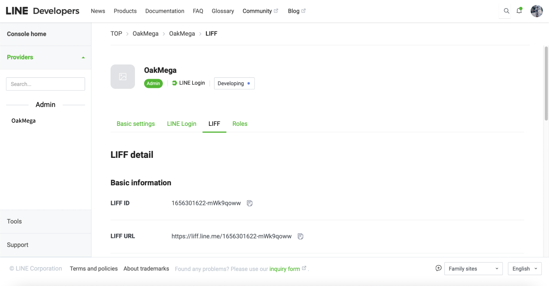Open the Family sites dropdown

pos(473,269)
